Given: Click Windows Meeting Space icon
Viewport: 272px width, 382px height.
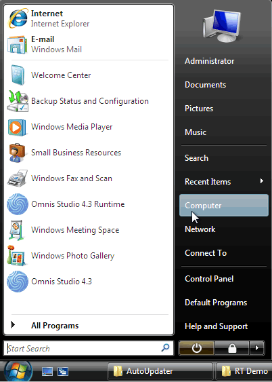Looking at the screenshot, I should tap(17, 230).
